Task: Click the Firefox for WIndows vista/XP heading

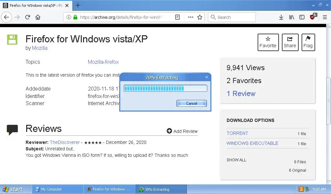Action: [87, 39]
